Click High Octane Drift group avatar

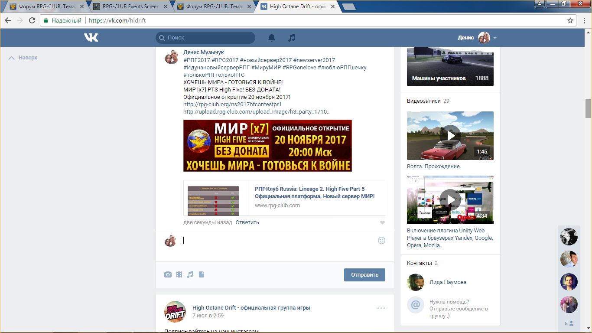[175, 312]
